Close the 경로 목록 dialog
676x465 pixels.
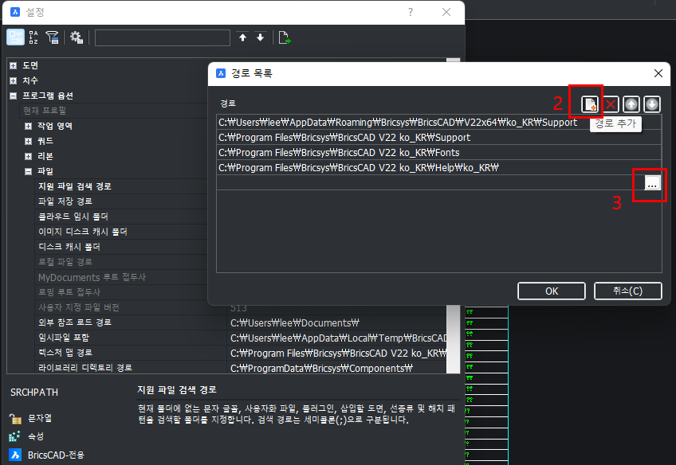658,73
